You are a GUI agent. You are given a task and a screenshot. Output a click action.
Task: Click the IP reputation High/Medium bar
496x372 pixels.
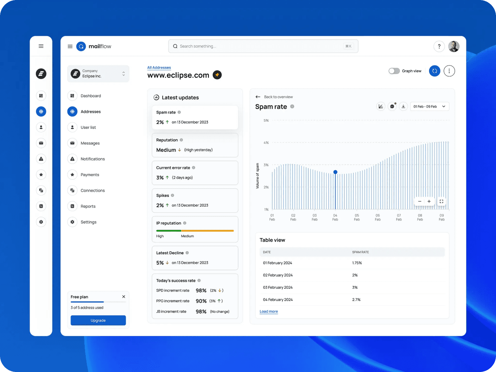point(195,230)
